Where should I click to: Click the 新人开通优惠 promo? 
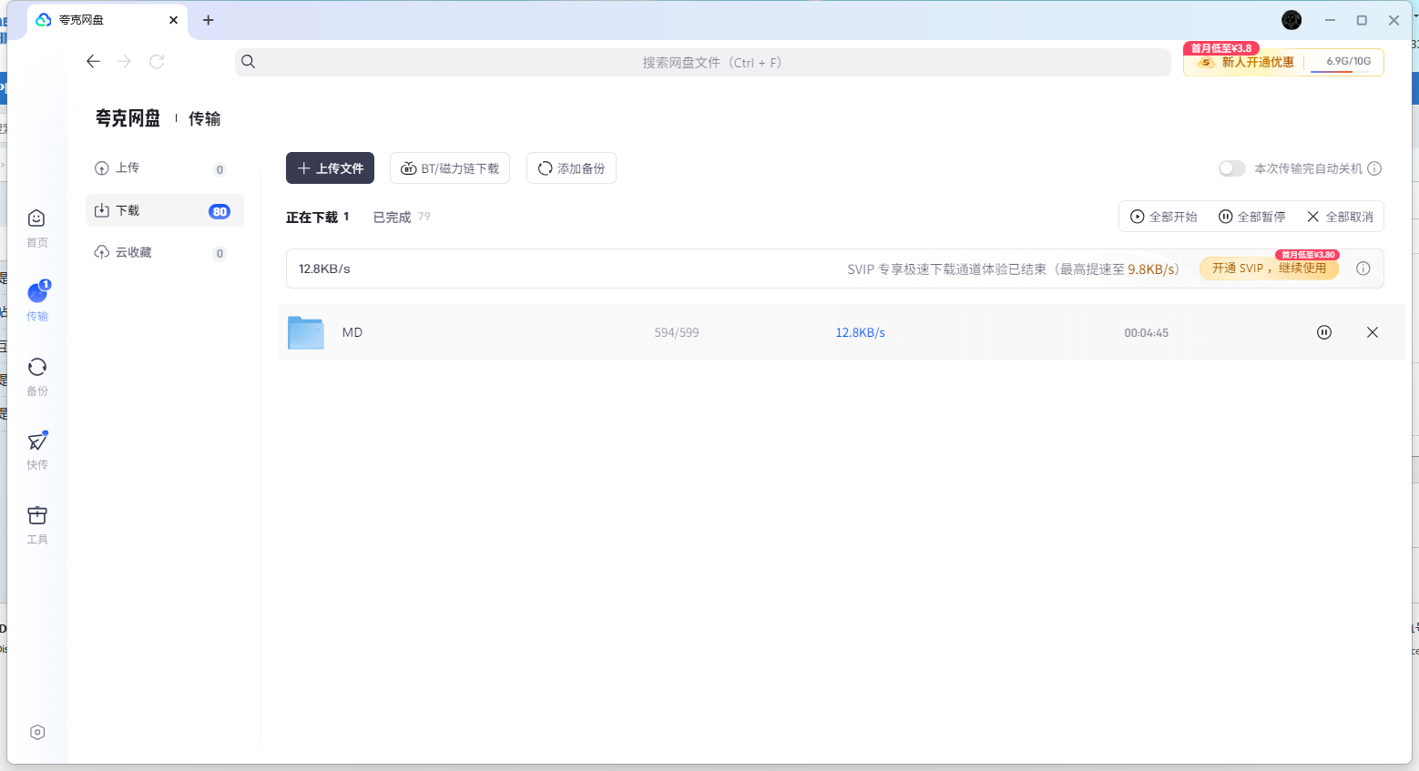[1247, 62]
